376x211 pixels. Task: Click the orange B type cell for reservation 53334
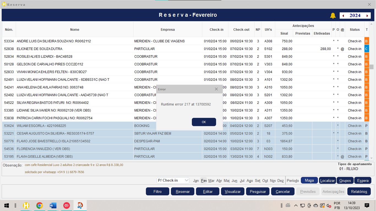pyautogui.click(x=366, y=41)
